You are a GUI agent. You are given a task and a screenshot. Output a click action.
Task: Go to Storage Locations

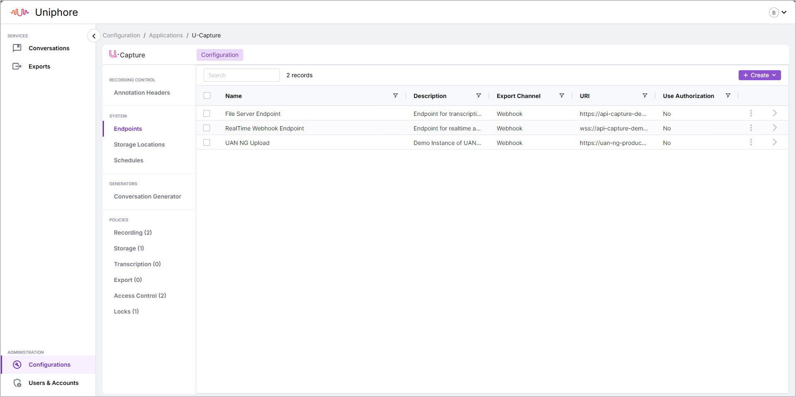pyautogui.click(x=139, y=145)
